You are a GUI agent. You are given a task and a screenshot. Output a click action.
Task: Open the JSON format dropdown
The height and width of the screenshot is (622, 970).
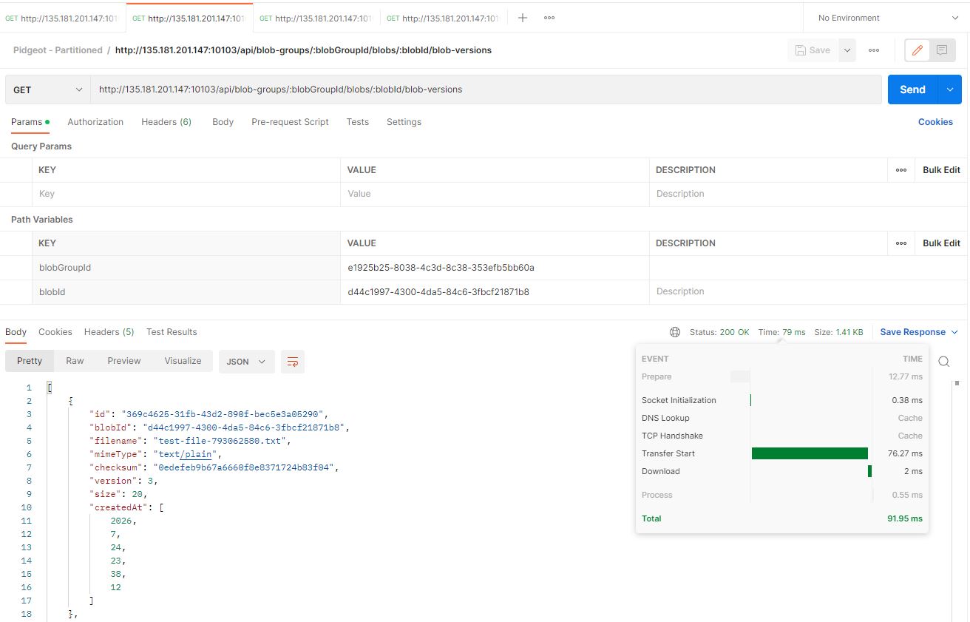[247, 362]
